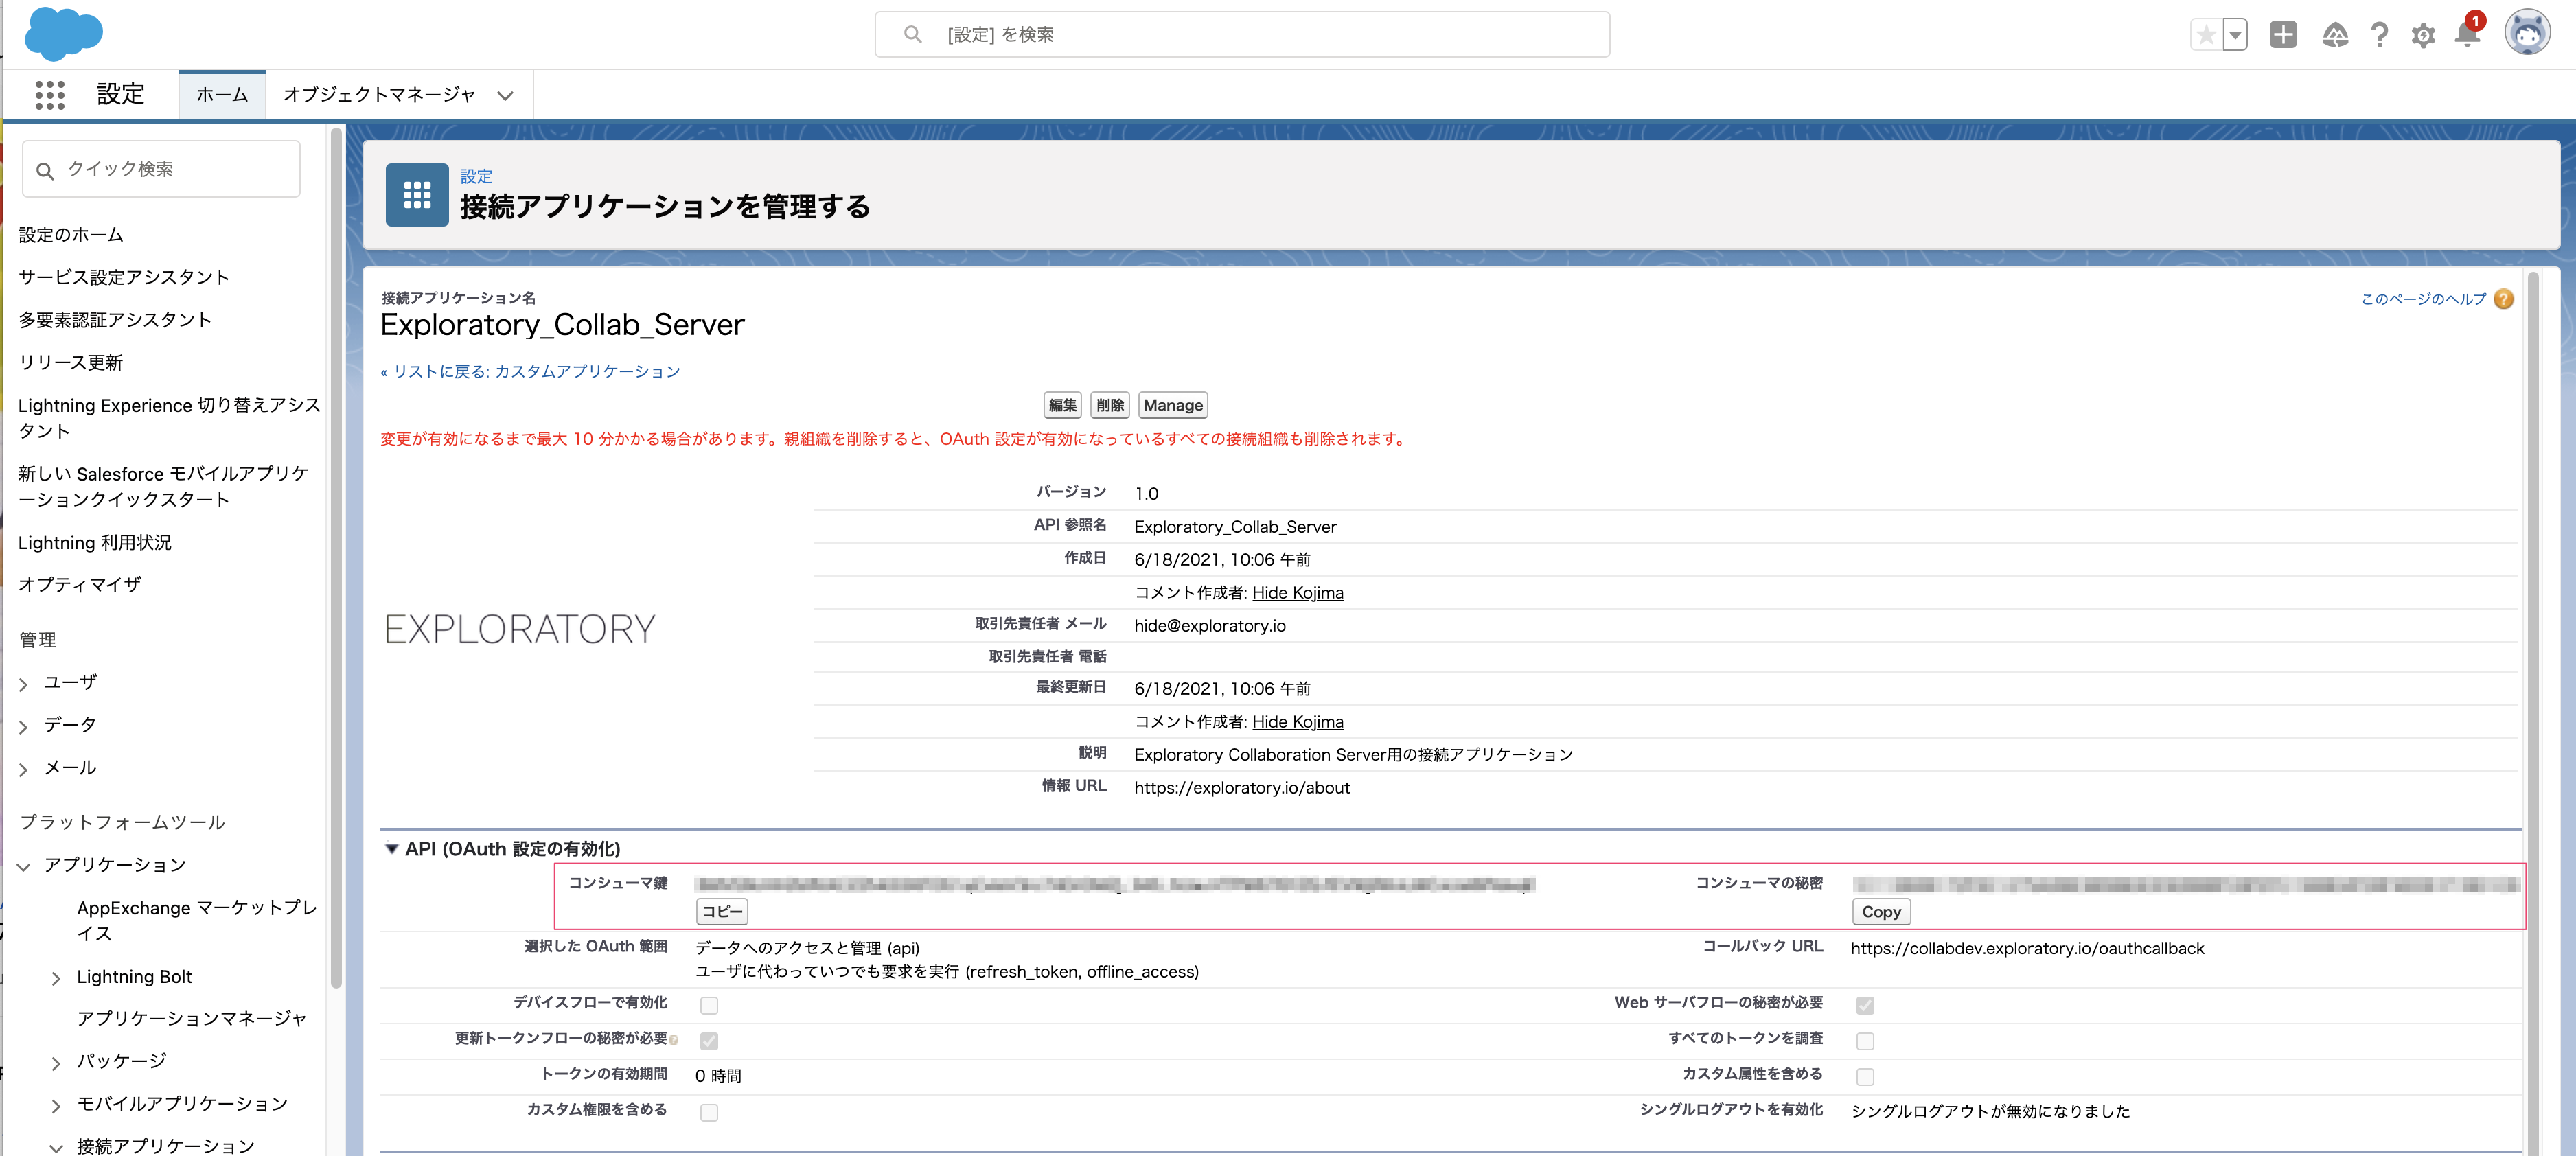Open the global actions plus icon

tap(2283, 35)
